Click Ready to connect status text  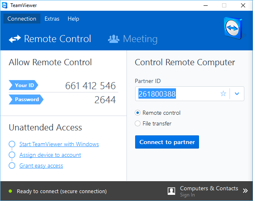(62, 192)
